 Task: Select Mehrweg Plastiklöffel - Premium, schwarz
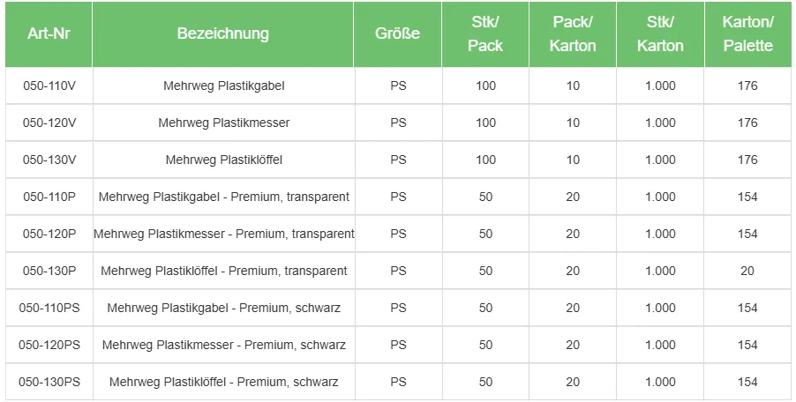tap(224, 382)
